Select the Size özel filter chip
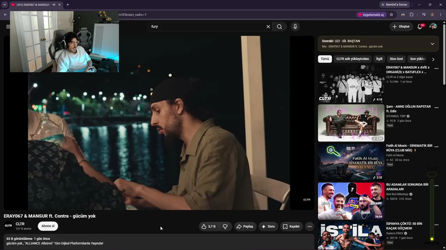This screenshot has width=446, height=250. point(396,59)
